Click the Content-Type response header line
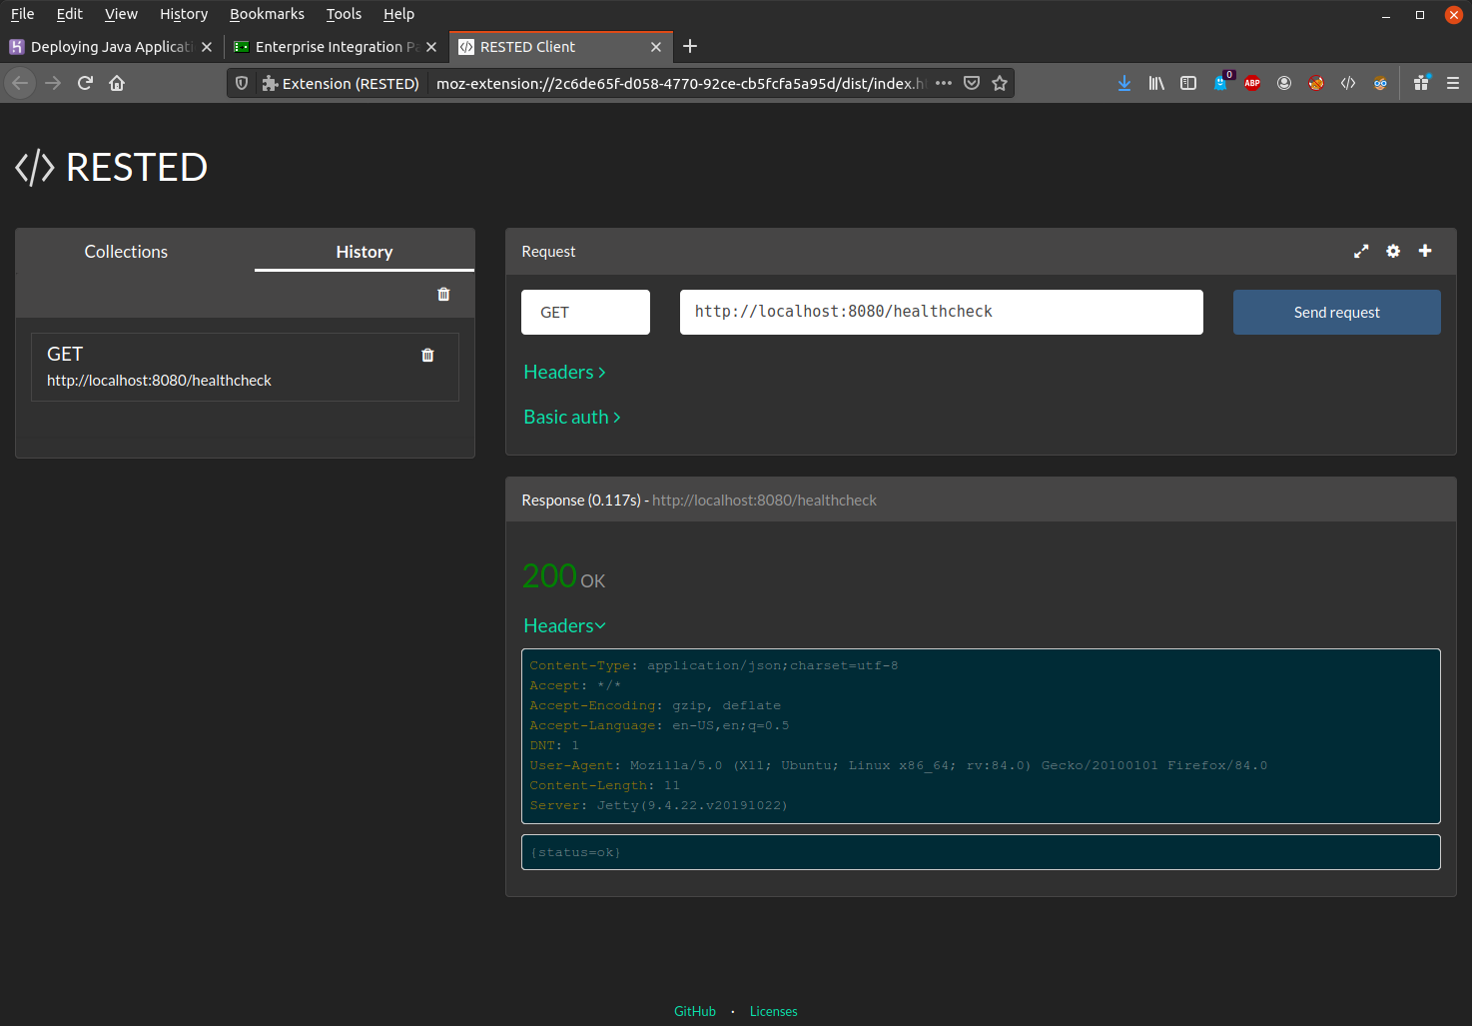 714,665
